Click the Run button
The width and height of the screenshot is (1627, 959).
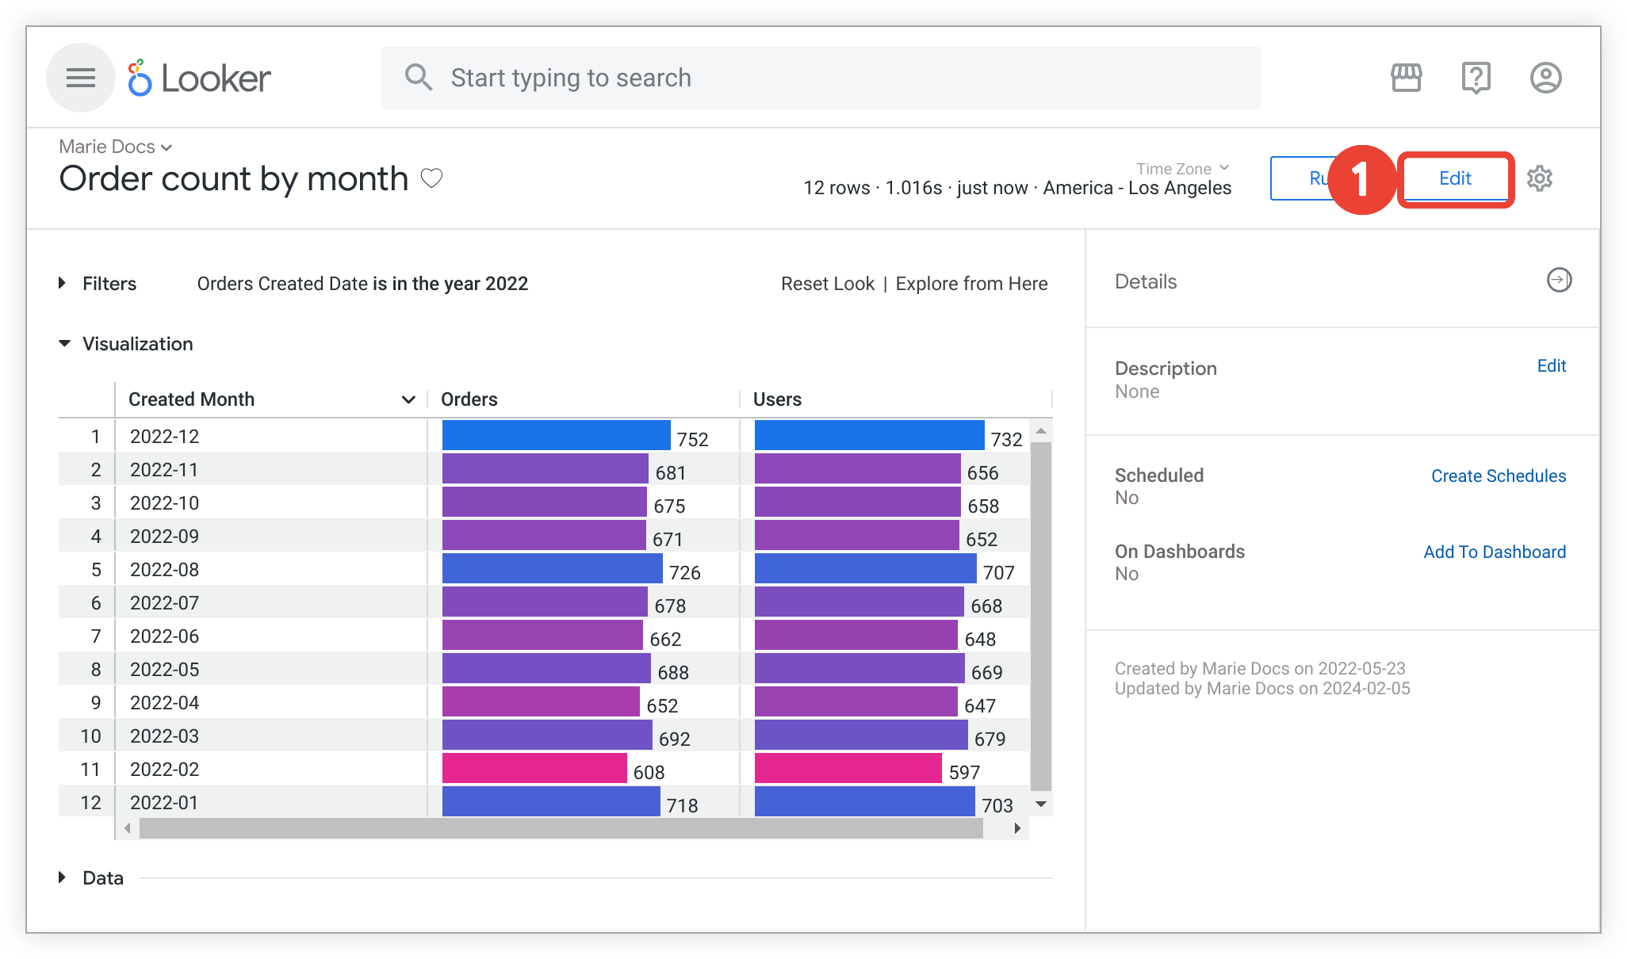coord(1319,178)
